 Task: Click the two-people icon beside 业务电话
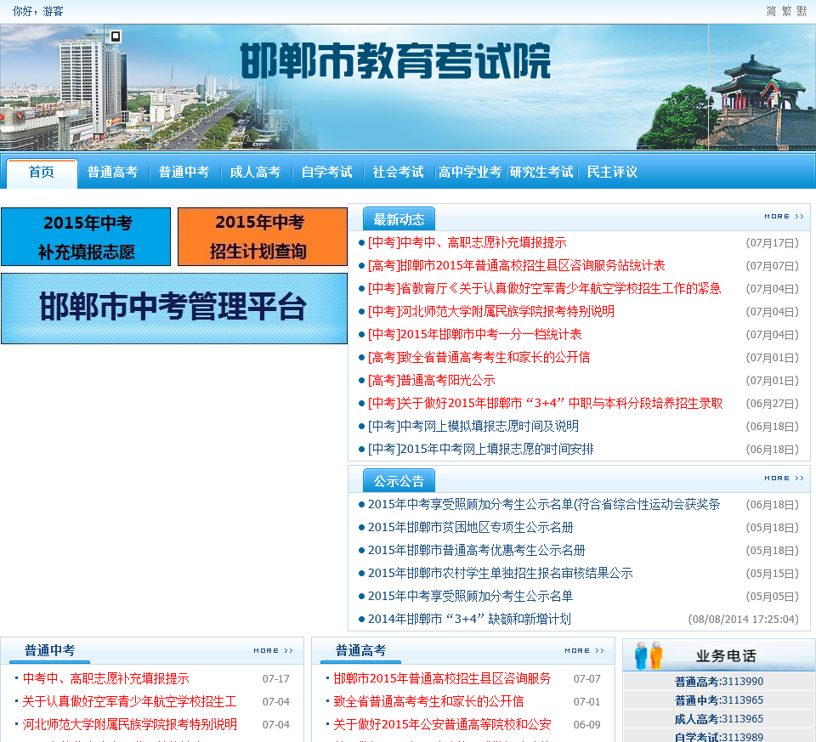pos(649,655)
